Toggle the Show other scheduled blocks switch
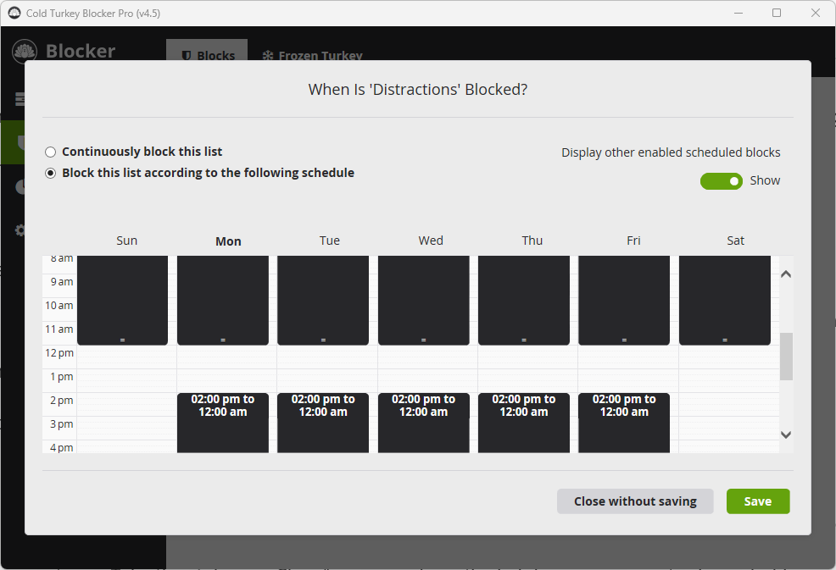Image resolution: width=836 pixels, height=570 pixels. 721,181
